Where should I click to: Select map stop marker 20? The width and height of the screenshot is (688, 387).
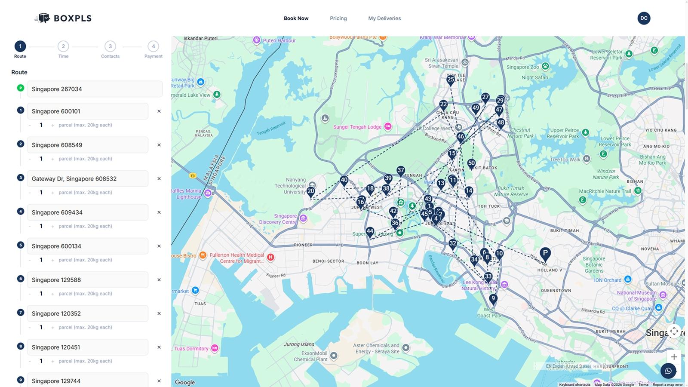(311, 192)
